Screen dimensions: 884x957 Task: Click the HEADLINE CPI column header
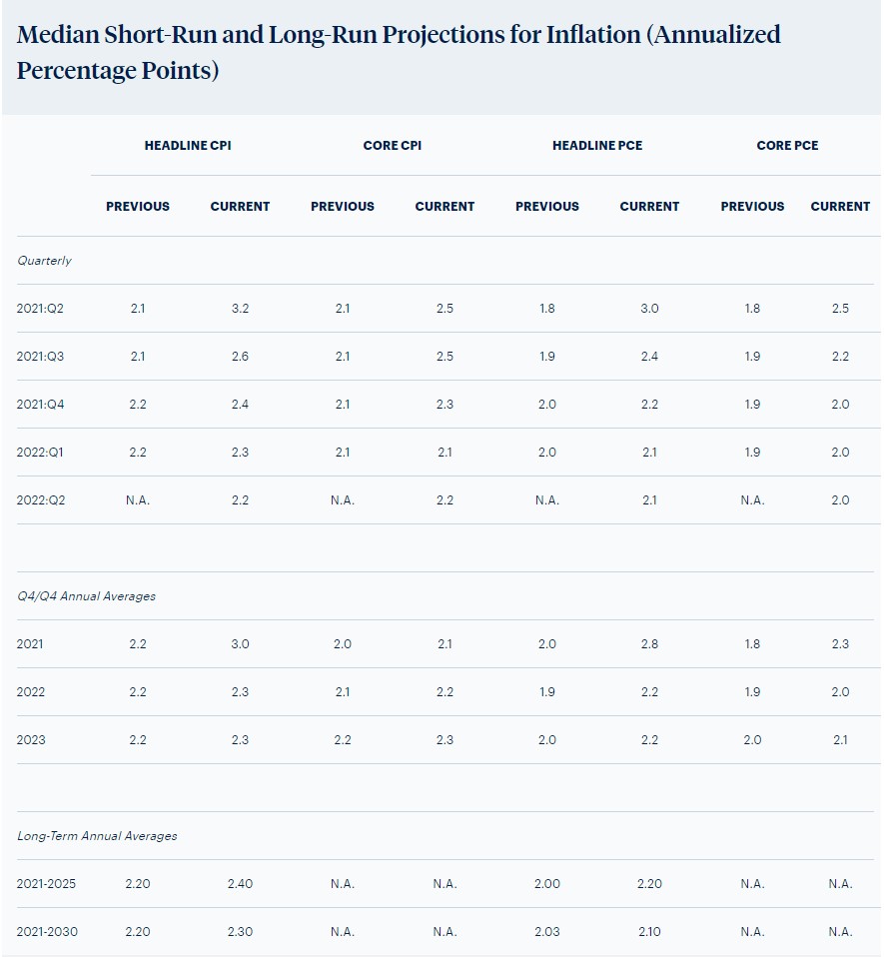188,145
